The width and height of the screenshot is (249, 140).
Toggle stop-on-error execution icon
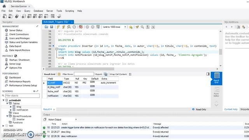click(x=81, y=27)
